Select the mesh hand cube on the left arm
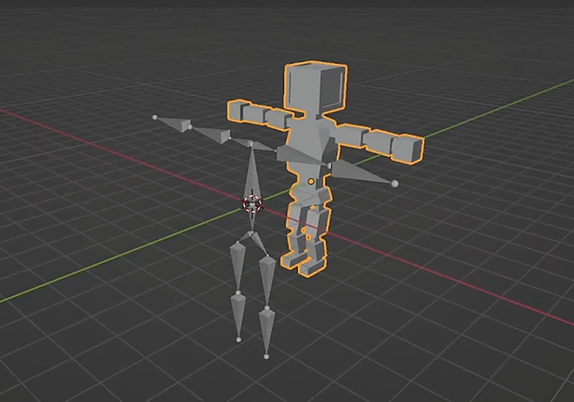574x402 pixels. pyautogui.click(x=240, y=111)
